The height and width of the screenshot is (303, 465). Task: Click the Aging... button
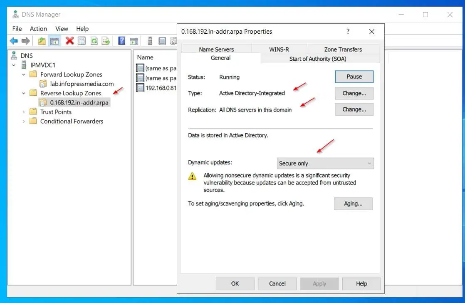pyautogui.click(x=353, y=204)
